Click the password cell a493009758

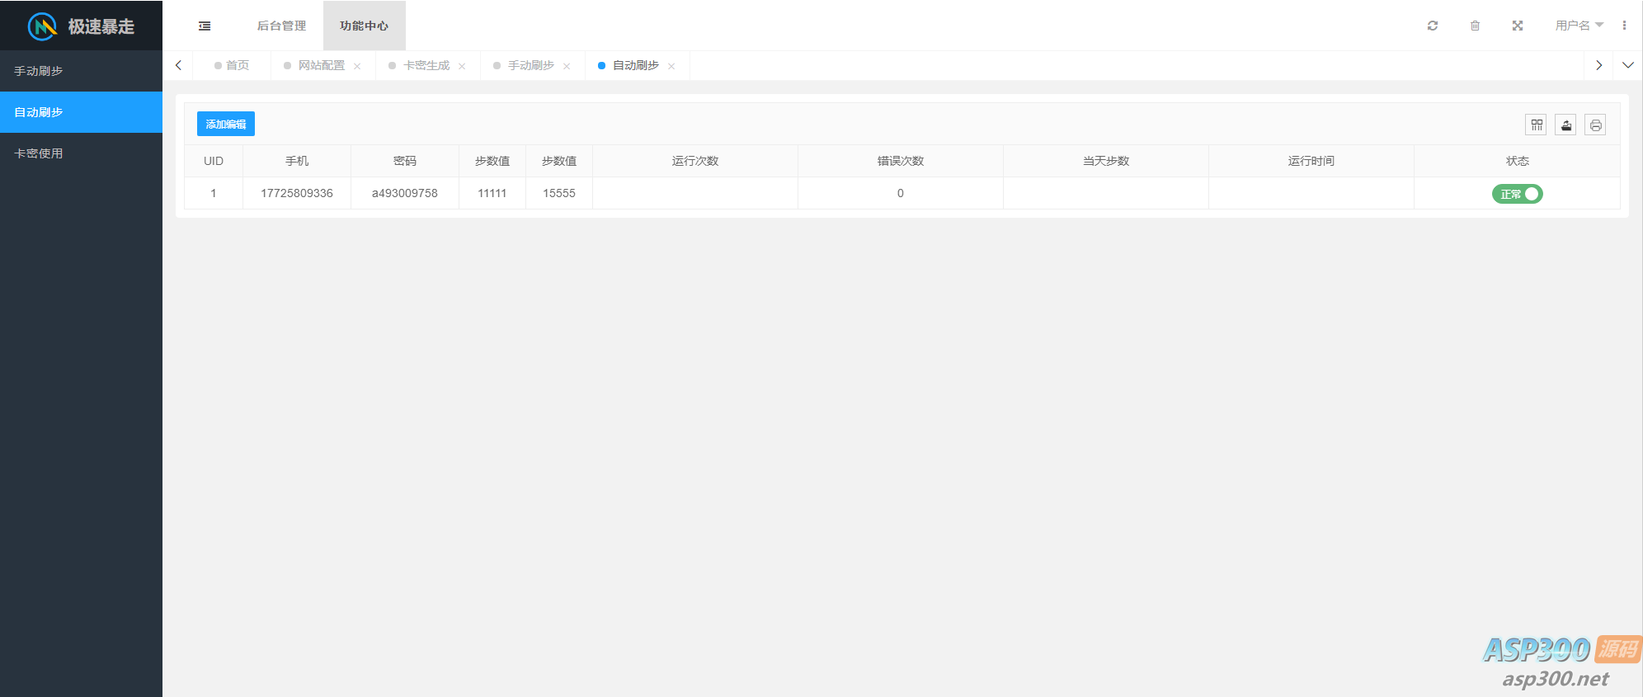click(x=405, y=193)
